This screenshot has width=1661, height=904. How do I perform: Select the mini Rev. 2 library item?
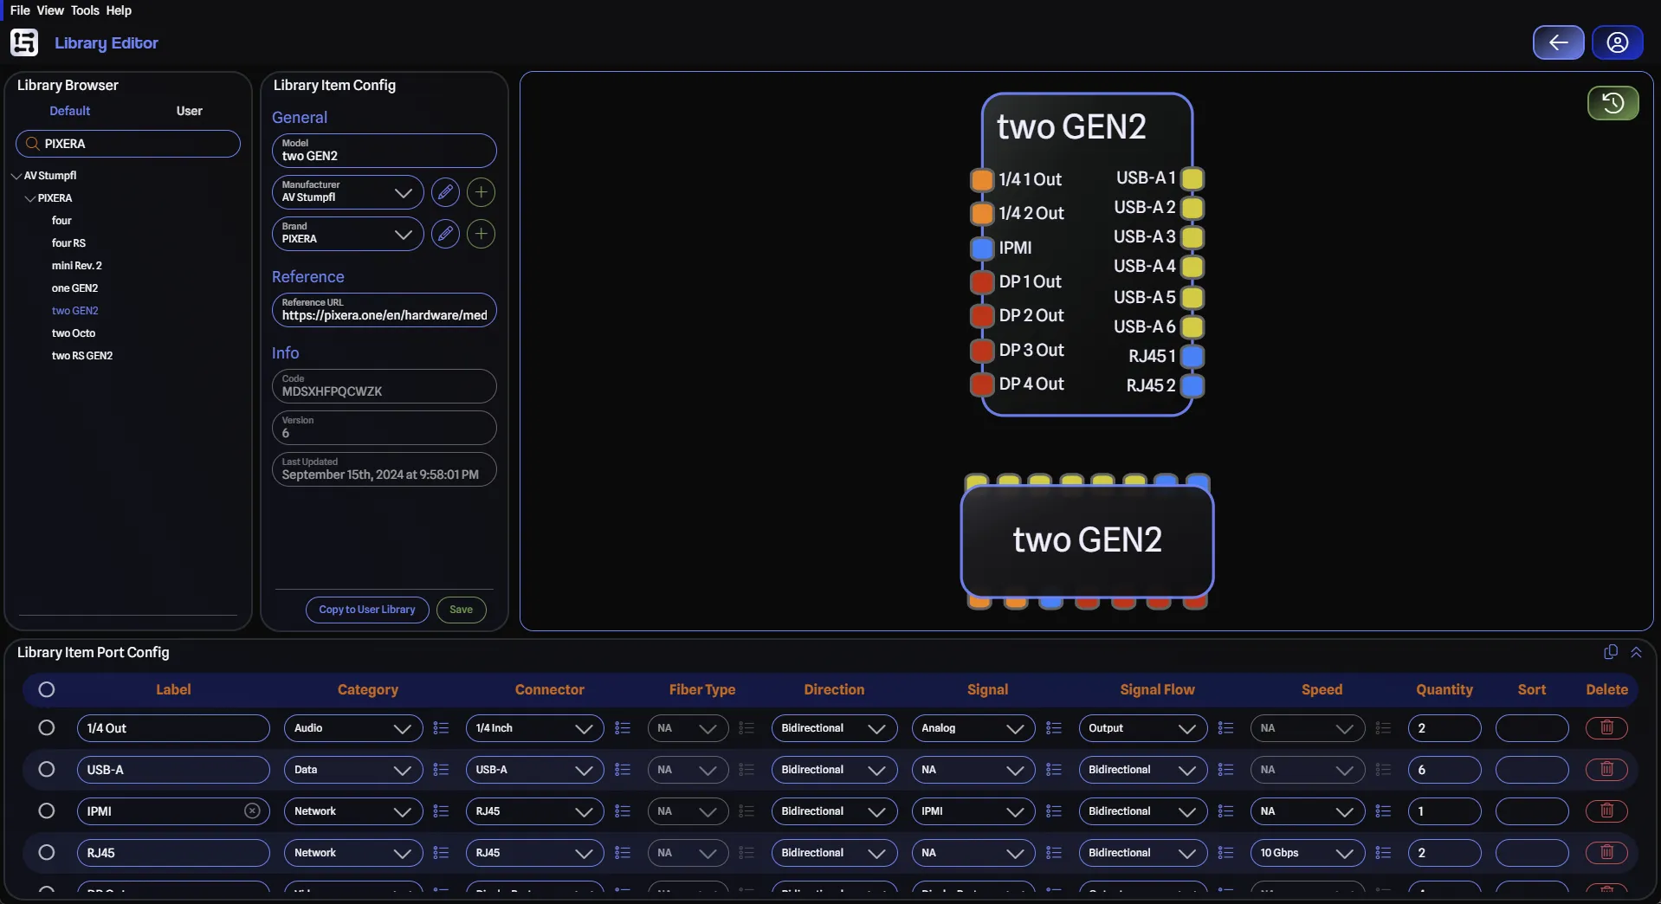76,266
